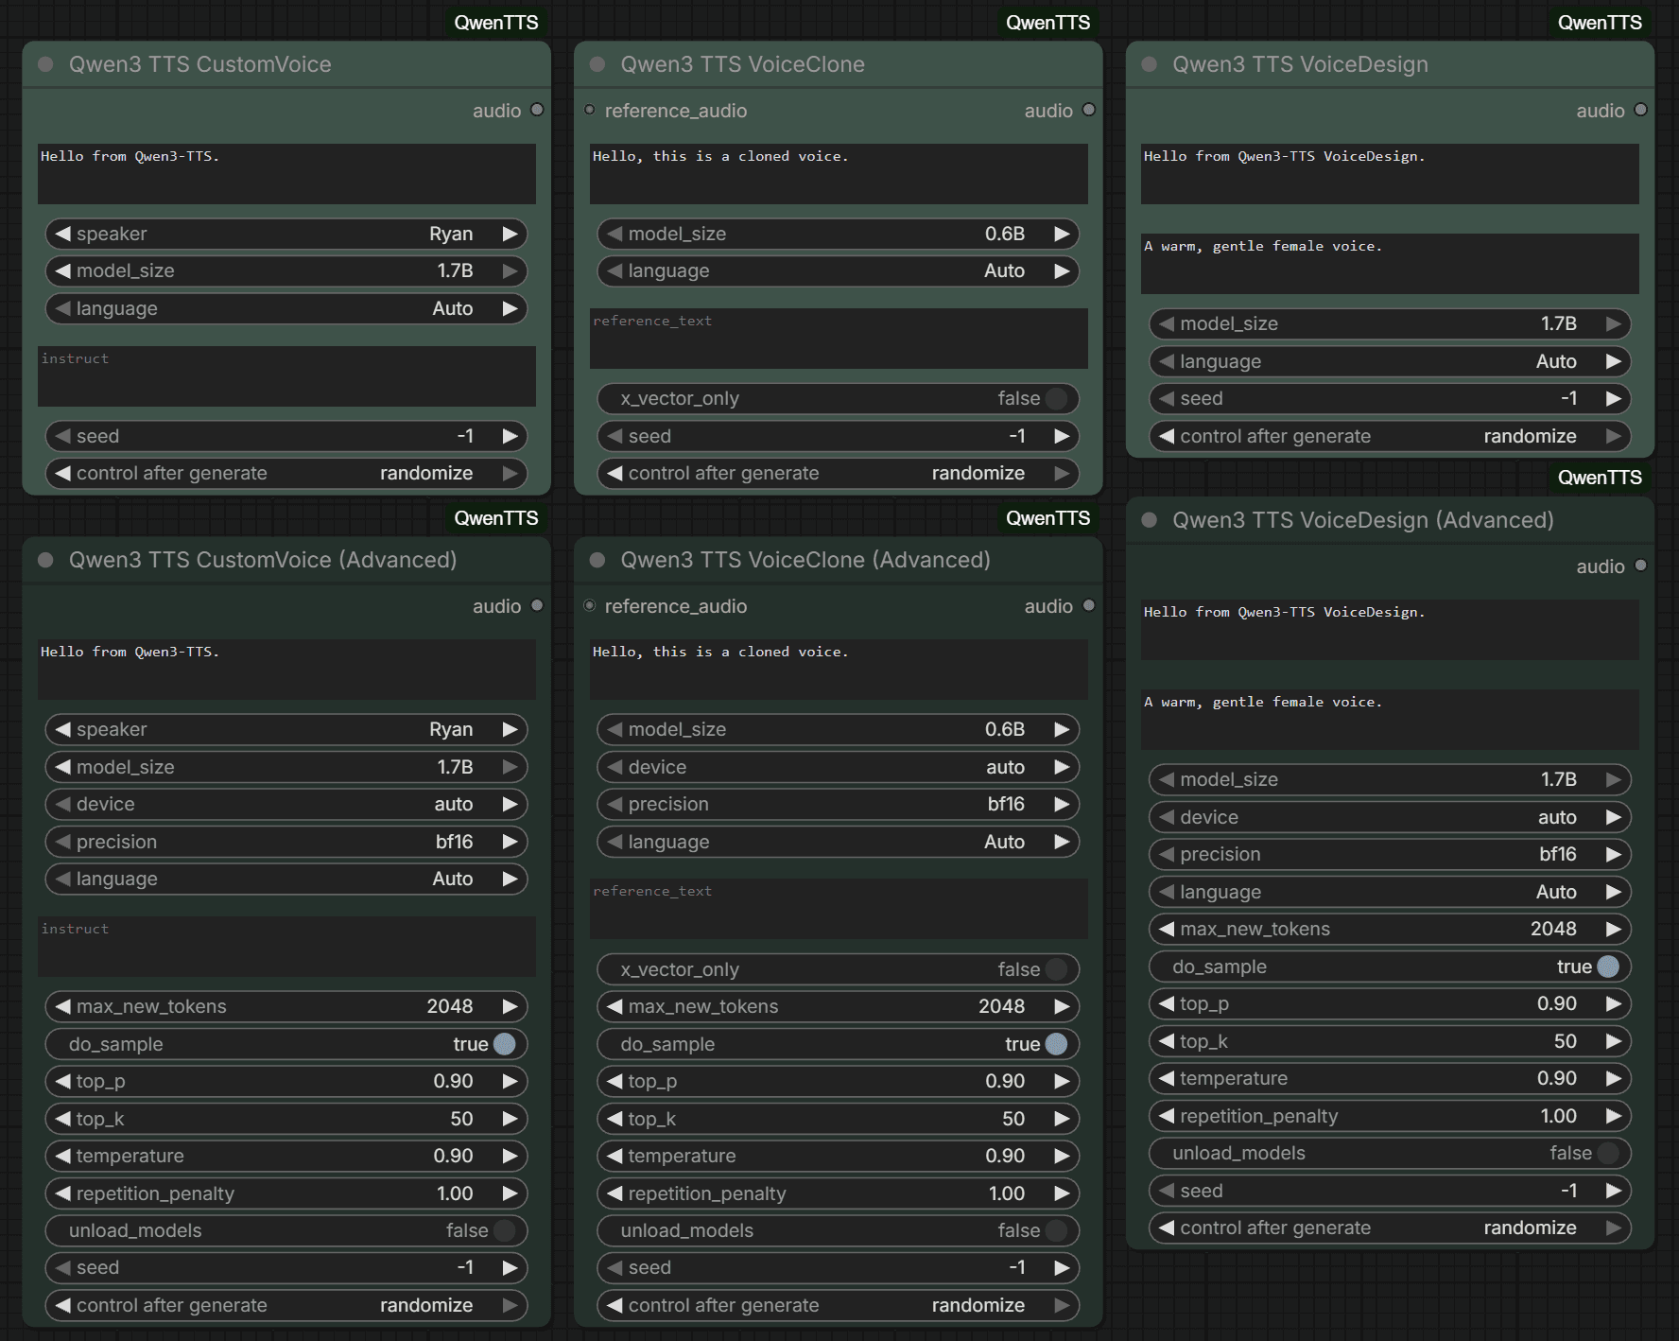
Task: Open device dropdown in CustomVoice (Advanced)
Action: coord(286,804)
